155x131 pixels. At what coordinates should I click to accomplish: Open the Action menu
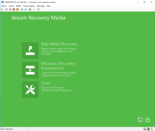point(12,6)
